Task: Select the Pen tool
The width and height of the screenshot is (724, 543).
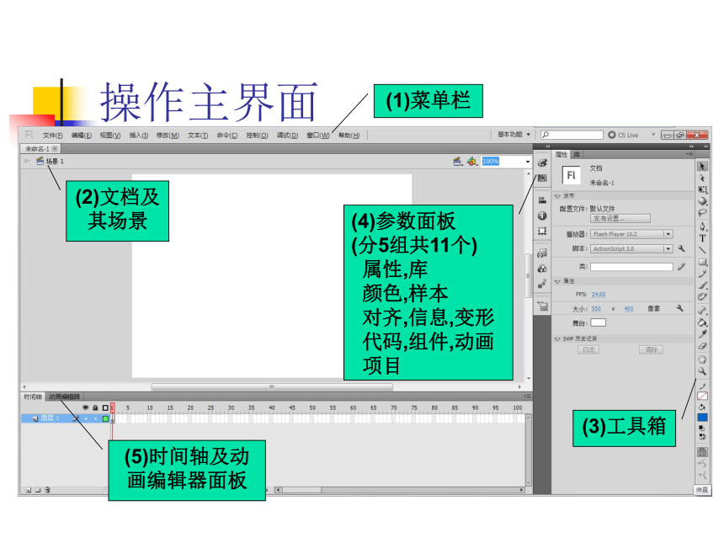Action: (x=702, y=226)
